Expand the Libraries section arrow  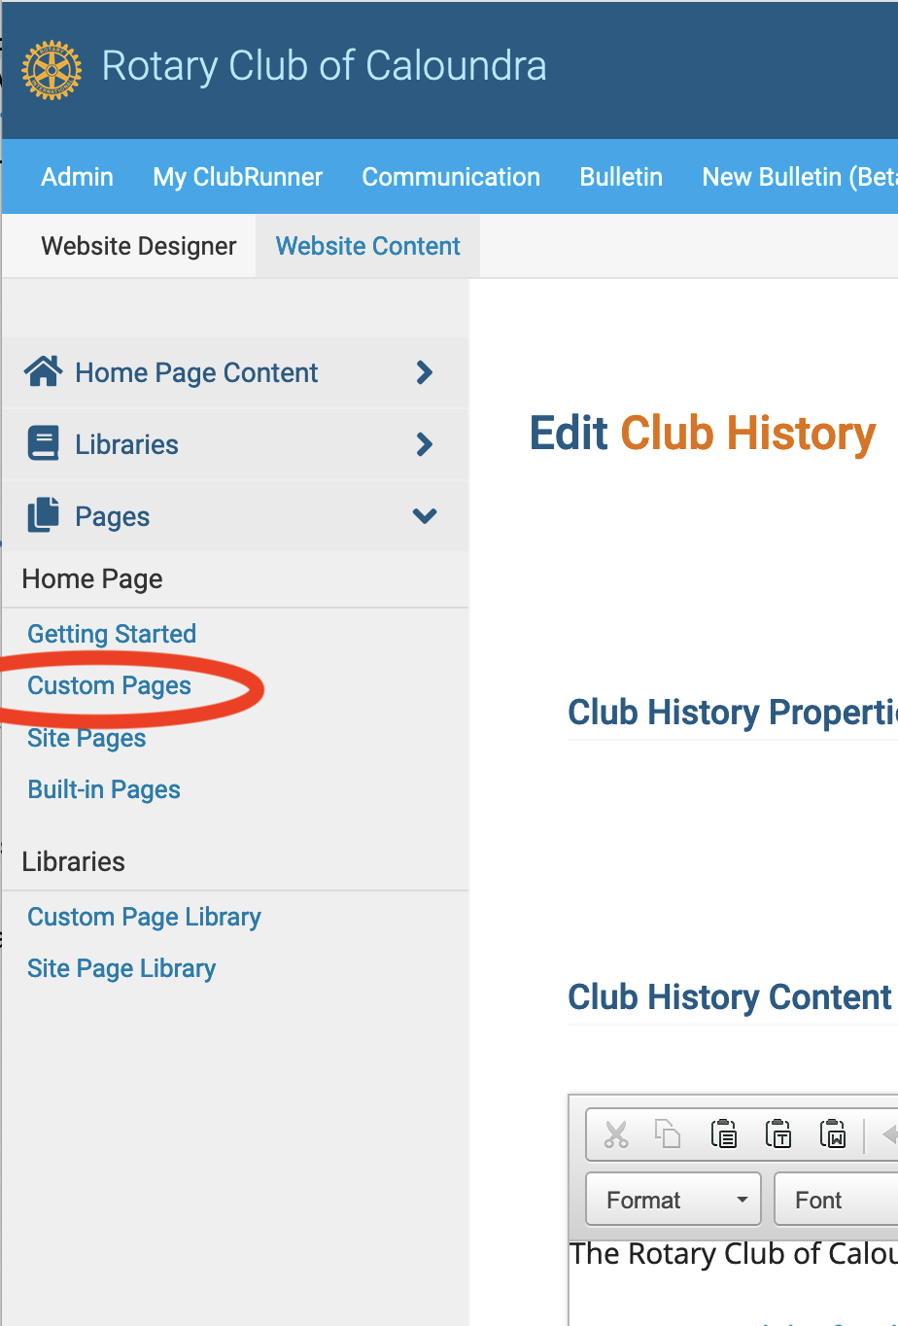tap(425, 444)
